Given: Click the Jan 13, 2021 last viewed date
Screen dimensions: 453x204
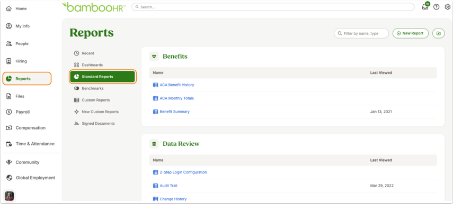Looking at the screenshot, I should tap(381, 112).
